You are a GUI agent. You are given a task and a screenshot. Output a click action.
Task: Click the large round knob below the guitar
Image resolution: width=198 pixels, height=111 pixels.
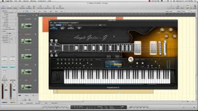pos(131,60)
